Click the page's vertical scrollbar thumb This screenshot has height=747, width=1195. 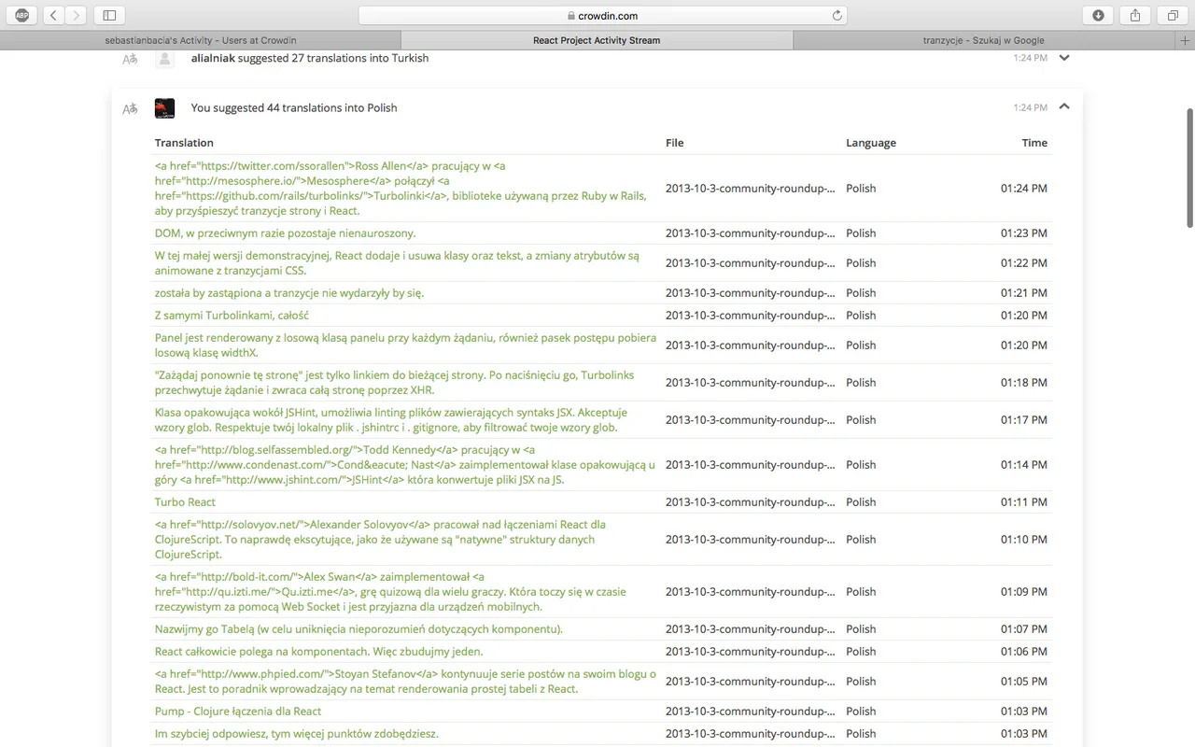click(1189, 168)
